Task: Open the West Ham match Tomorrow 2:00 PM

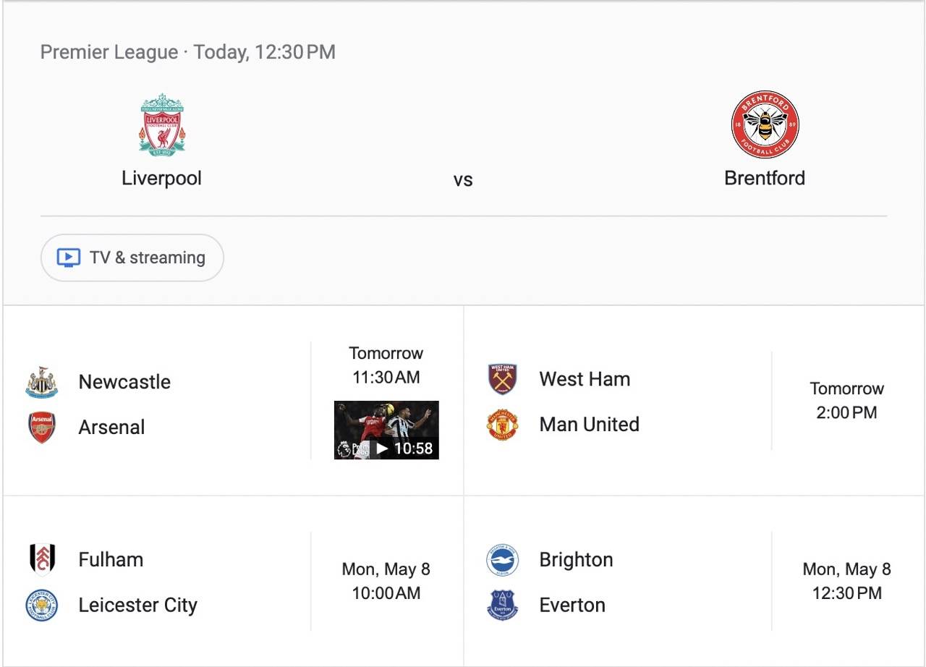Action: click(846, 400)
